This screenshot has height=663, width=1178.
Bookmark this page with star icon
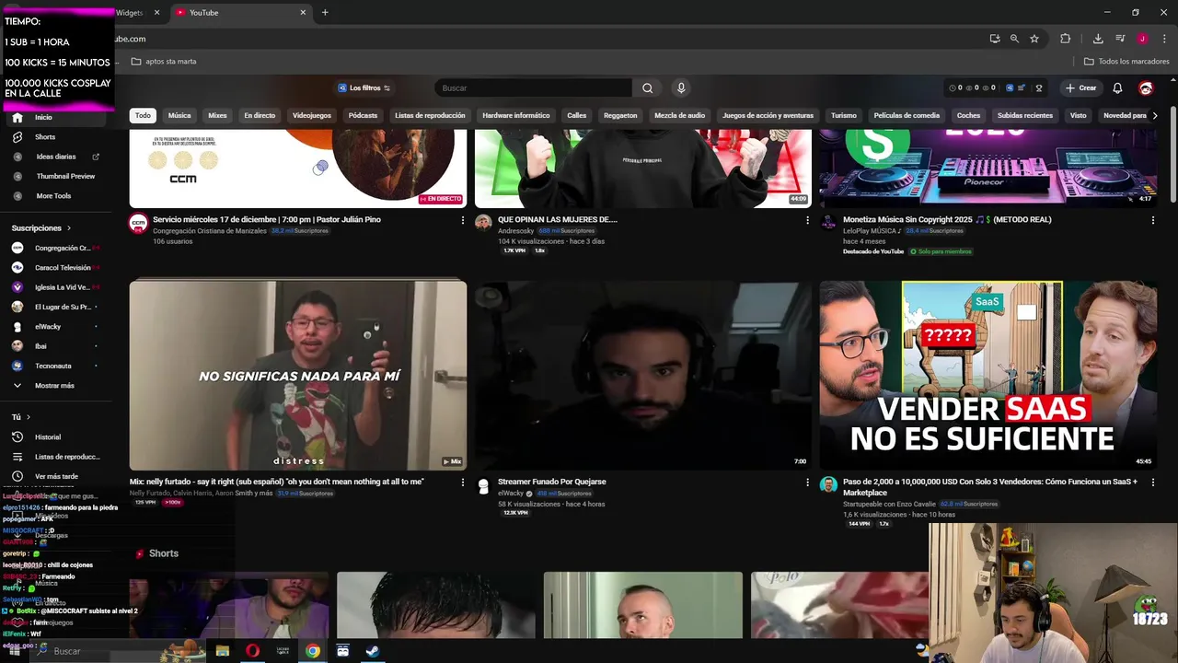pos(1034,39)
